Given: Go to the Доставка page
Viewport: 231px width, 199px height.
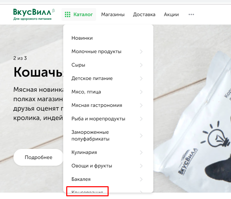Looking at the screenshot, I should [x=144, y=14].
